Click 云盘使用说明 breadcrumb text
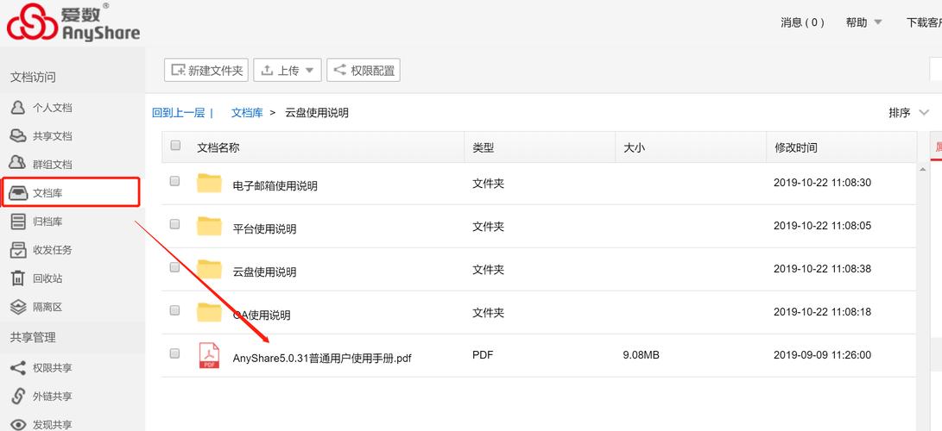942x431 pixels. pos(317,113)
